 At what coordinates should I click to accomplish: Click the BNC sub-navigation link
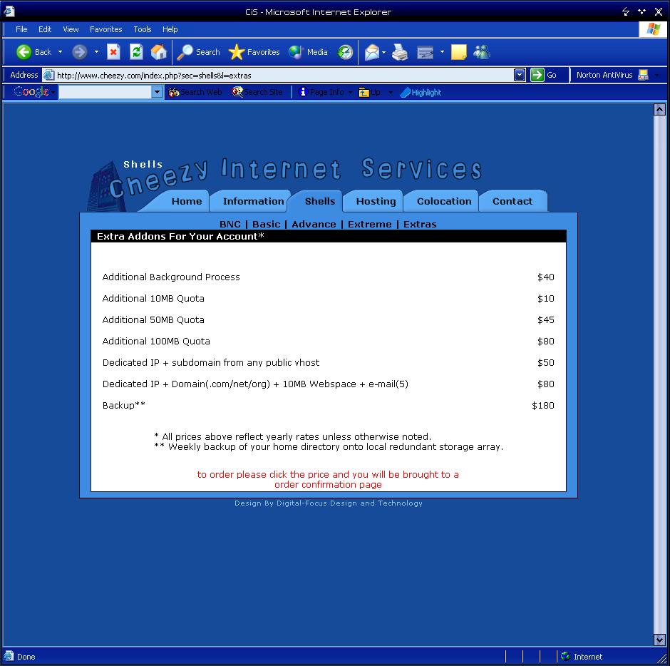230,225
